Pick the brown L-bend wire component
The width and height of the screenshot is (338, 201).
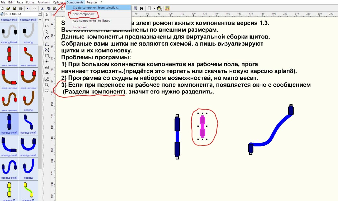point(10,79)
